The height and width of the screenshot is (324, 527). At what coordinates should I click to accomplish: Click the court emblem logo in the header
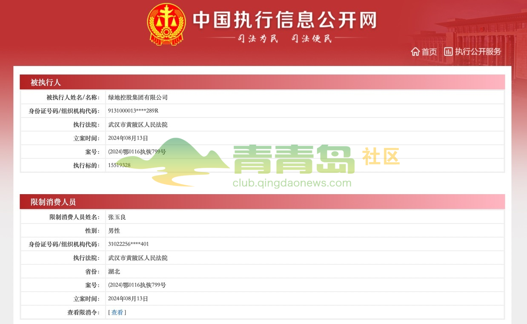pos(166,24)
